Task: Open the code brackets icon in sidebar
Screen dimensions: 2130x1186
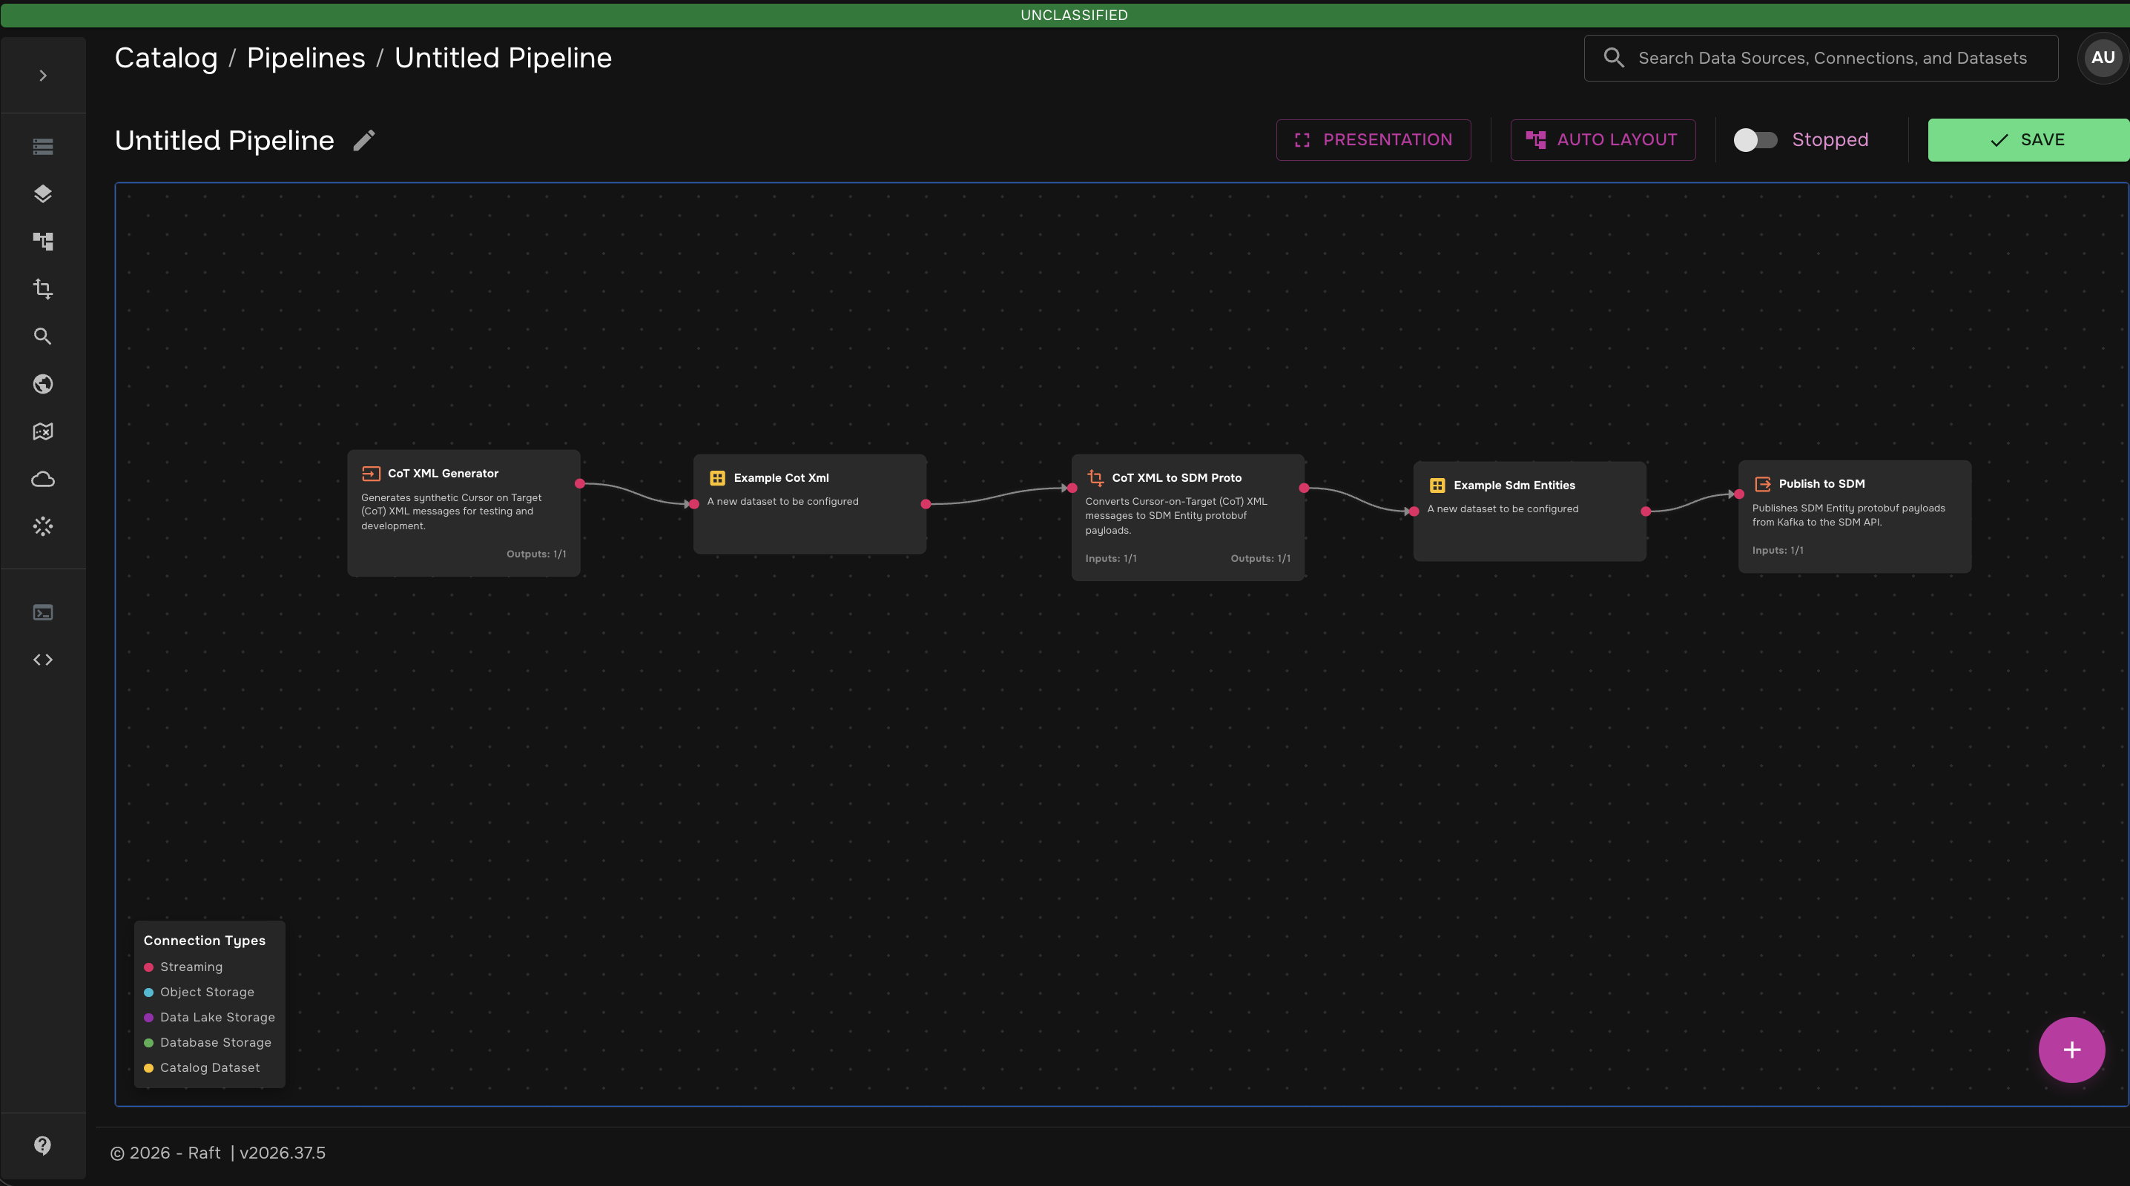Action: [43, 660]
